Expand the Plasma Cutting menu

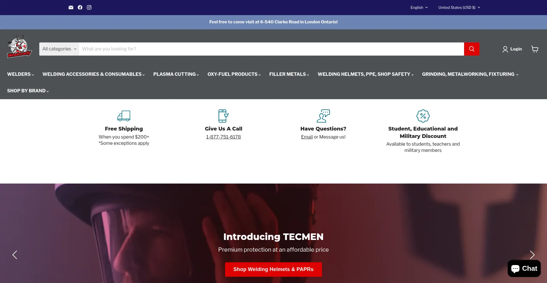tap(176, 74)
